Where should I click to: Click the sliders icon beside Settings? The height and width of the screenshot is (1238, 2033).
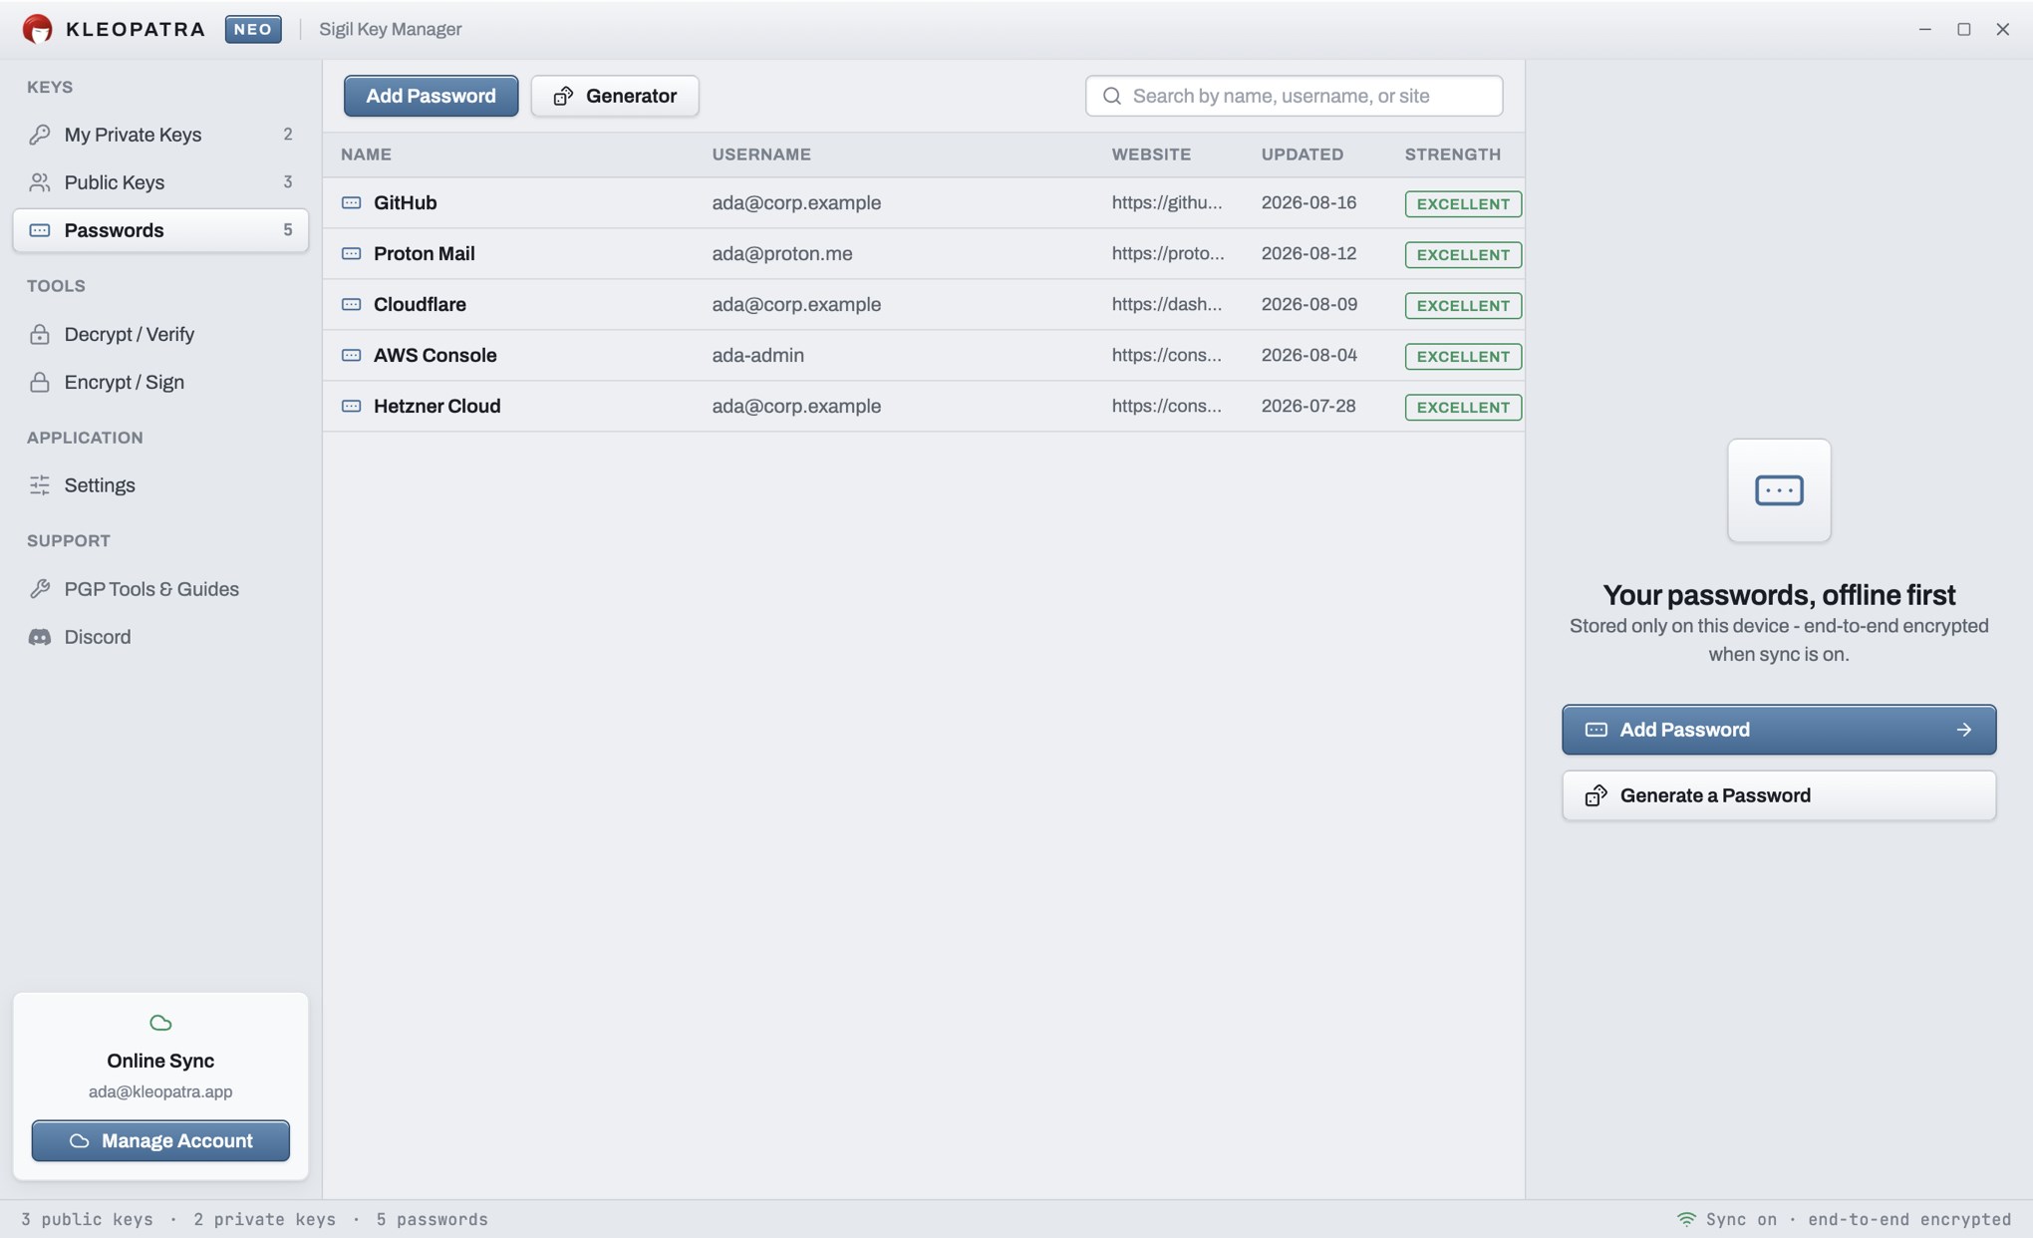tap(40, 485)
